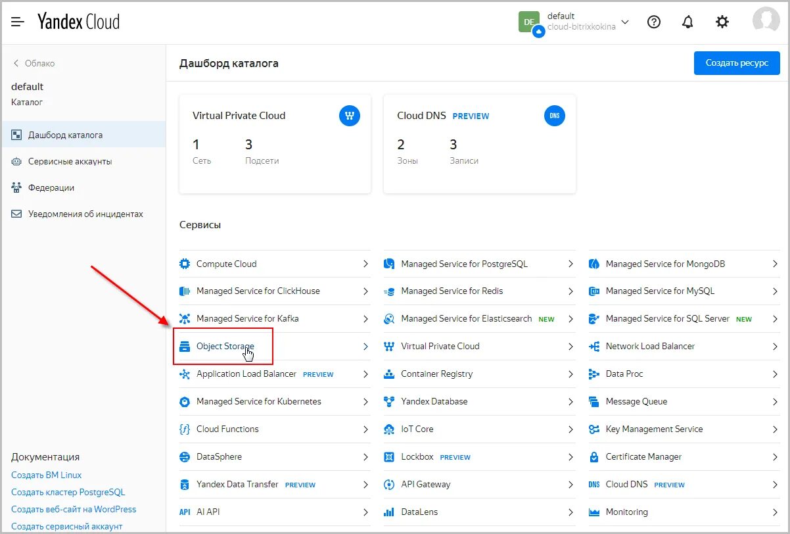Viewport: 790px width, 534px height.
Task: Click the Monitoring icon
Action: pos(594,512)
